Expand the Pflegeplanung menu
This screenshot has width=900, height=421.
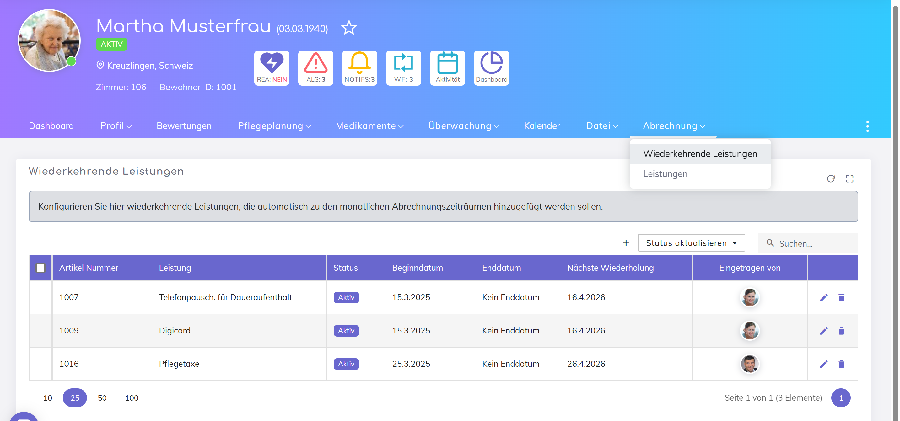pyautogui.click(x=274, y=126)
